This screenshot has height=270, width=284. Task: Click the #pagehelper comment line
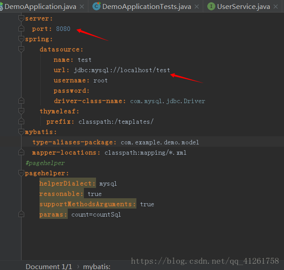45,163
